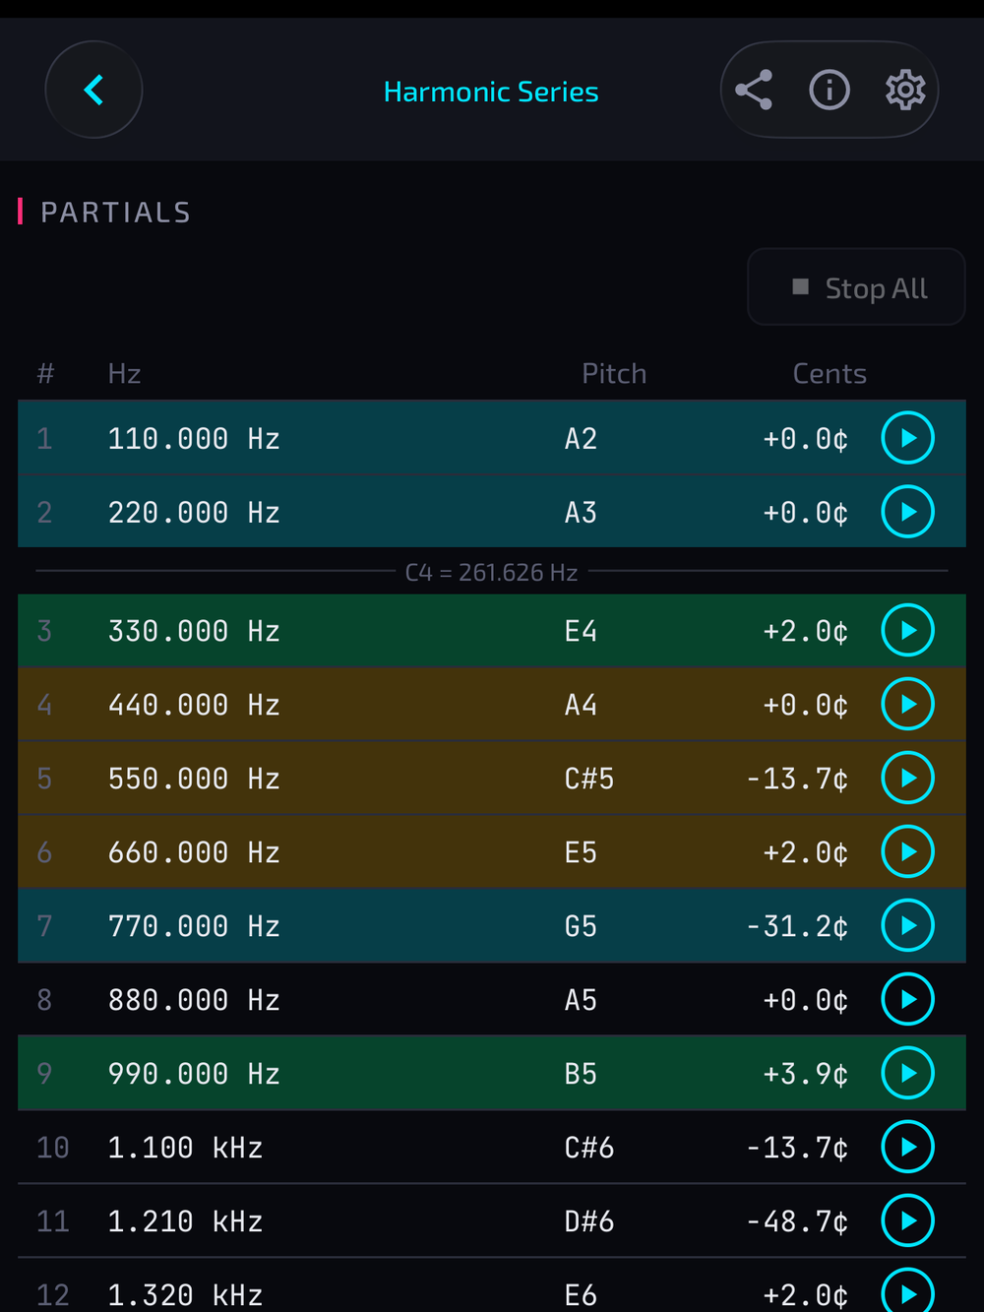Select the 770.000 Hz frequency value
The image size is (984, 1312).
[194, 926]
